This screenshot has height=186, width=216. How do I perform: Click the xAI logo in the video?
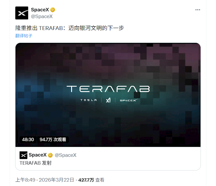(108, 100)
